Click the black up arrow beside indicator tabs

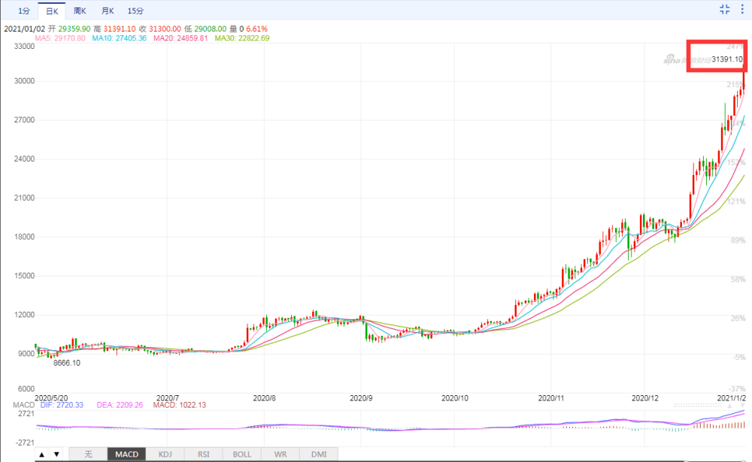coord(41,454)
